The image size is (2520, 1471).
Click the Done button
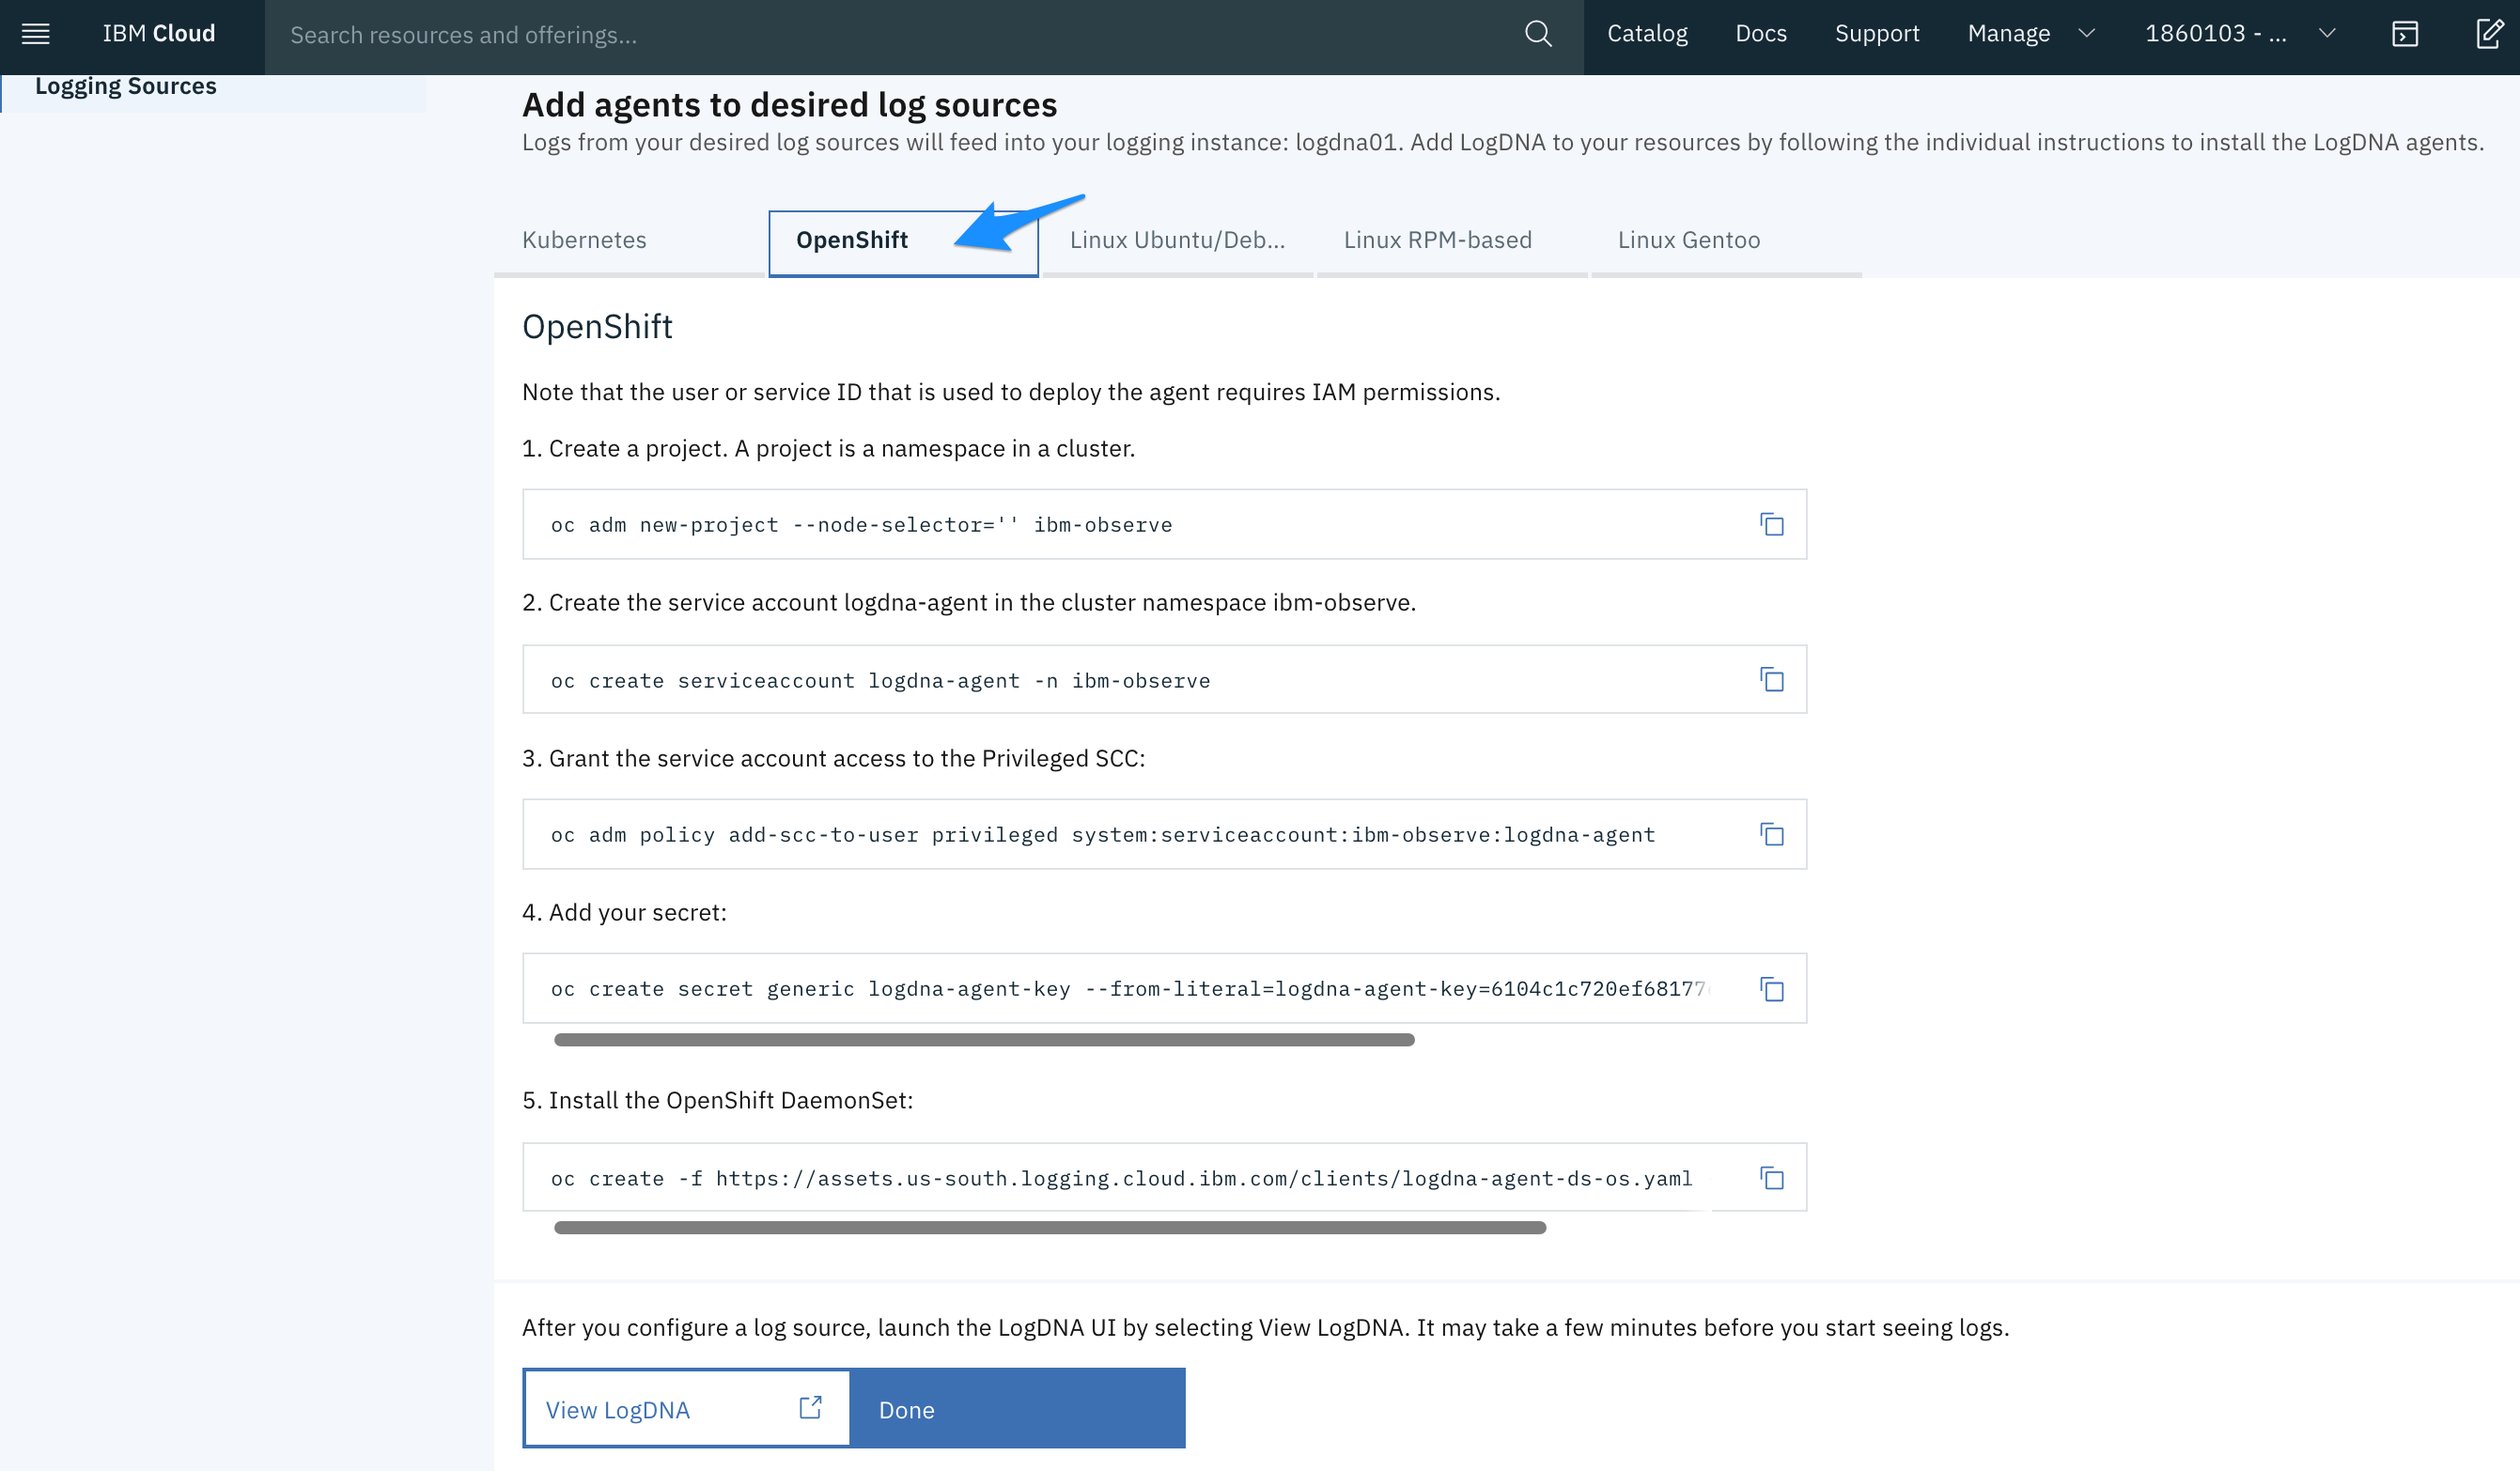[x=1019, y=1408]
